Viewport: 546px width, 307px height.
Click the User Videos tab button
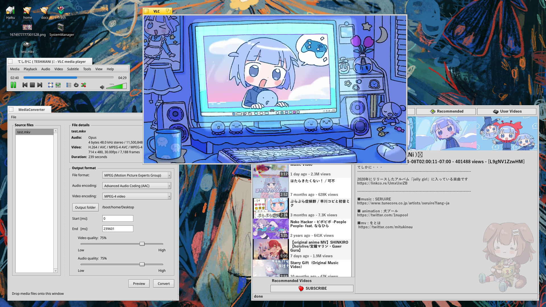point(507,111)
